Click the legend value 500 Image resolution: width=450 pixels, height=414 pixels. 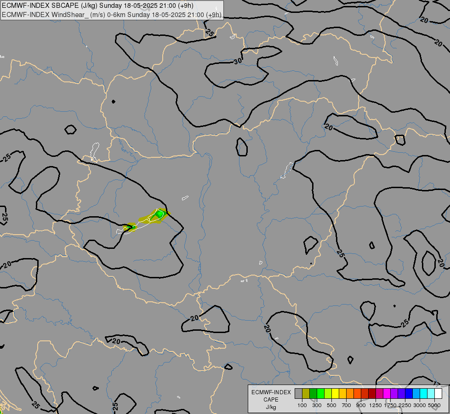pyautogui.click(x=331, y=405)
